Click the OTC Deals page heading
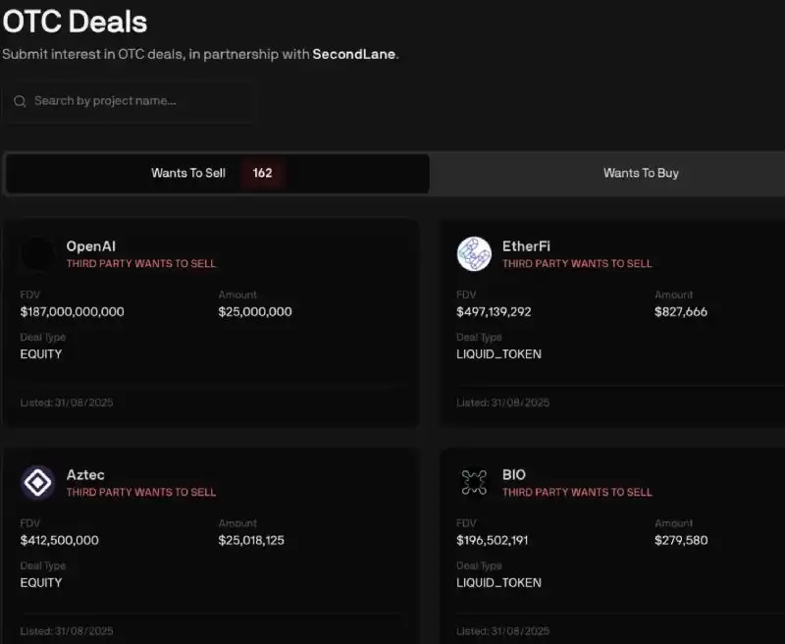Image resolution: width=785 pixels, height=644 pixels. click(x=75, y=21)
